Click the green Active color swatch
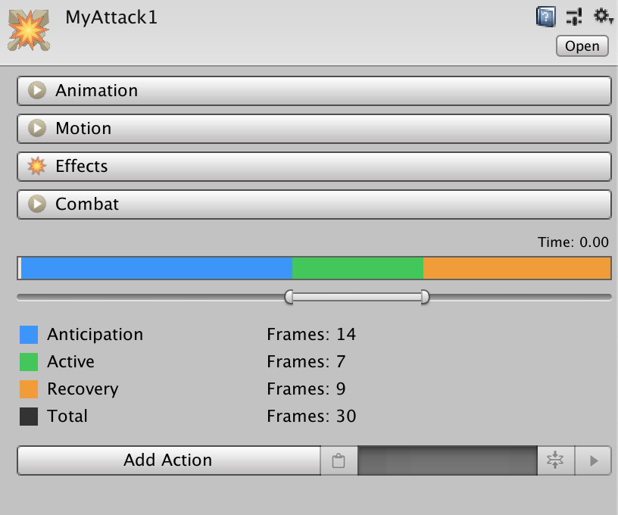618x515 pixels. point(29,362)
